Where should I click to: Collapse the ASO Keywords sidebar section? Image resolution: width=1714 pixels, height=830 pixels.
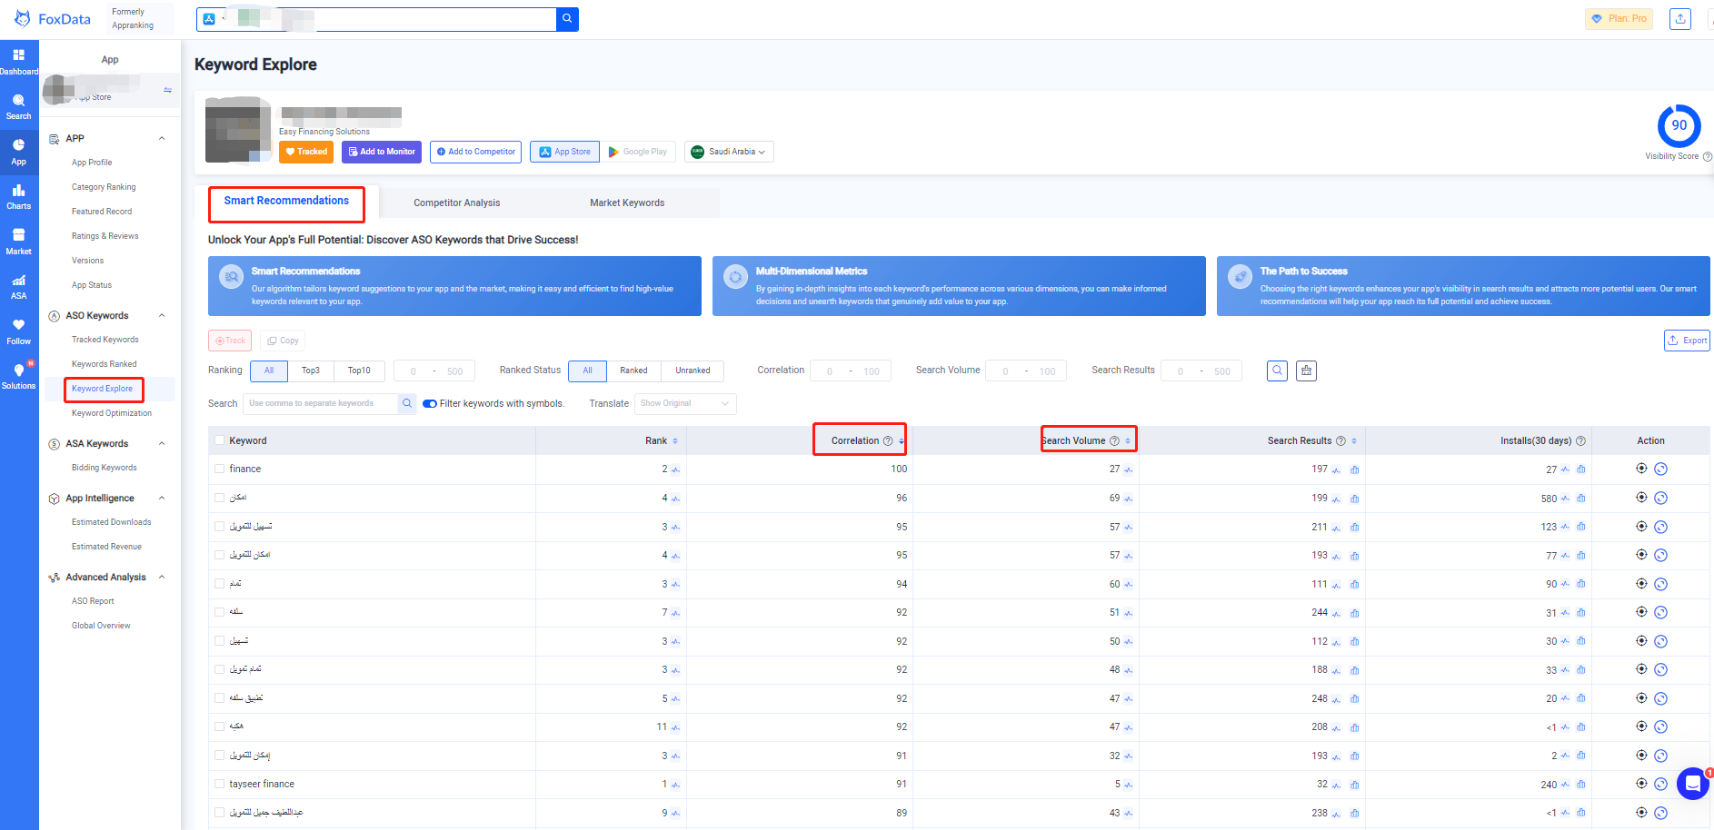click(x=162, y=316)
